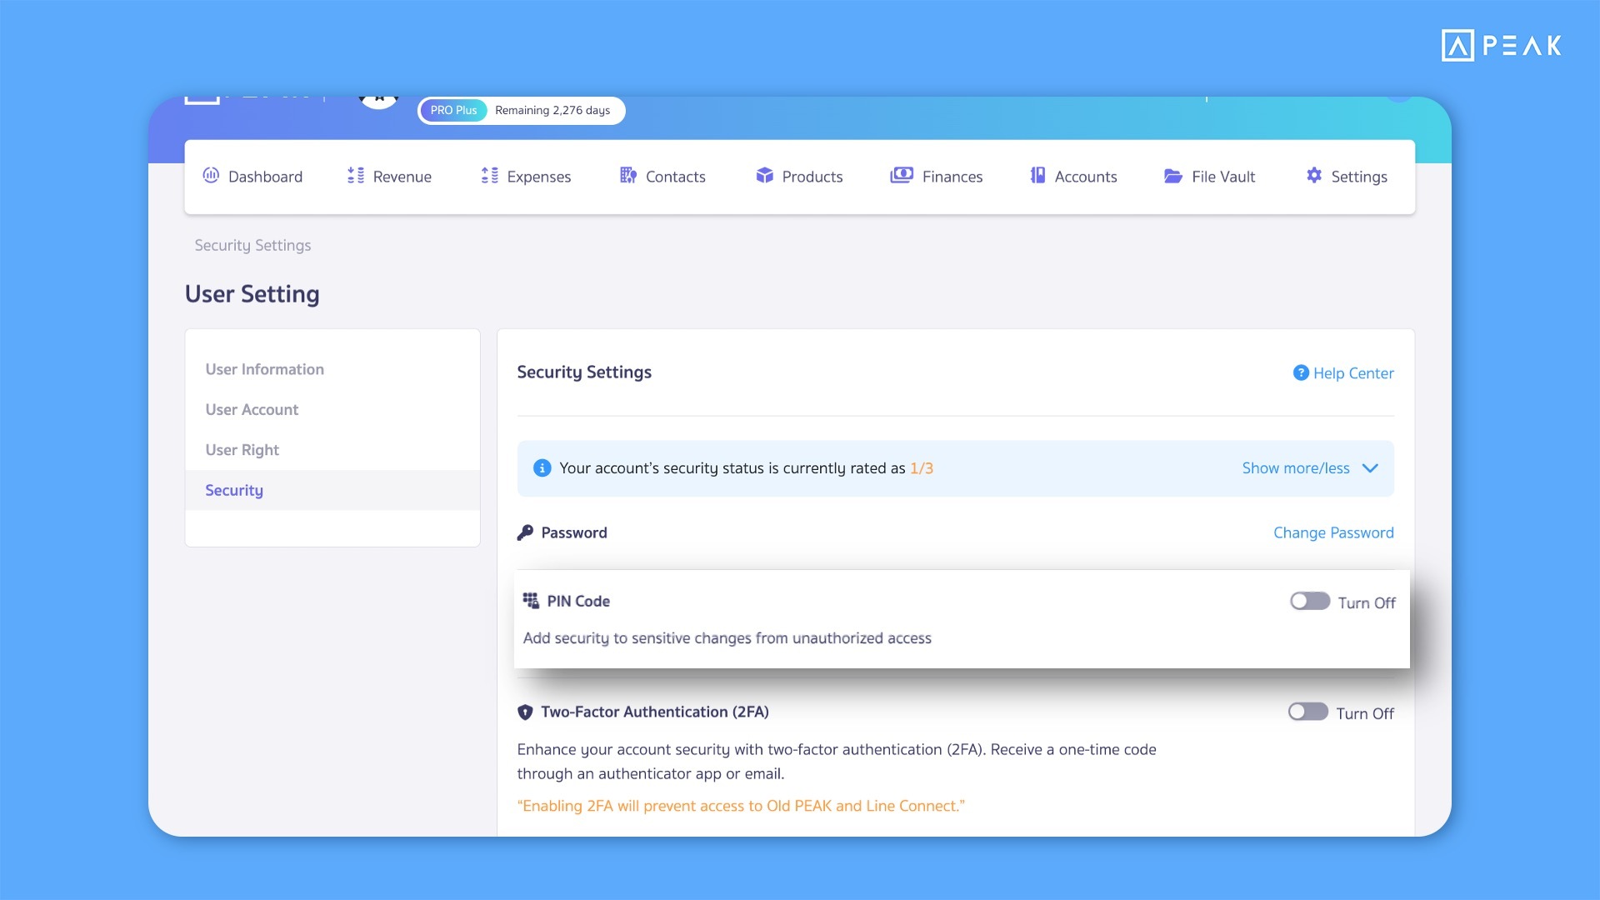Open the User Right sidebar item

(x=242, y=450)
